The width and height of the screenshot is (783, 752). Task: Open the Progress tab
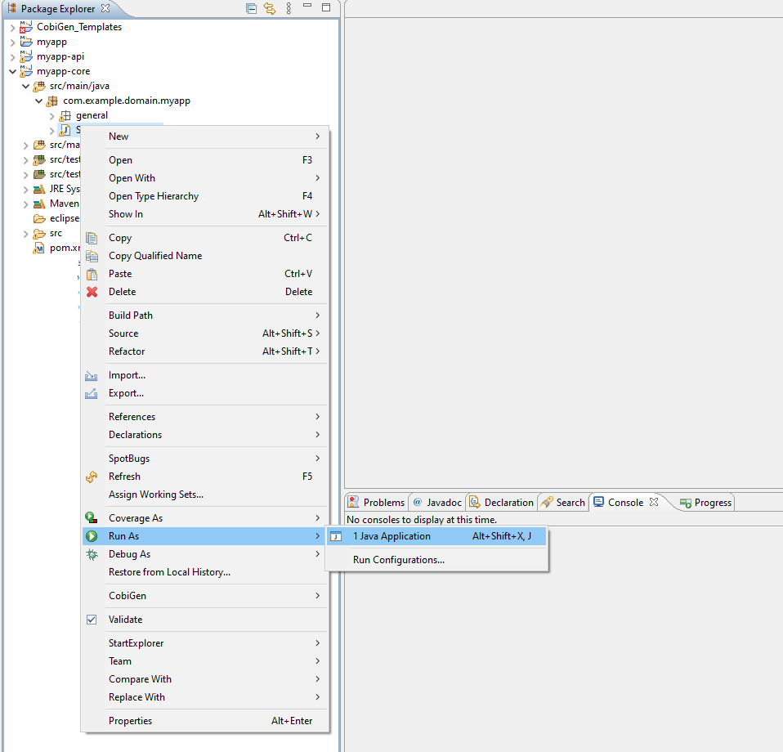tap(706, 503)
